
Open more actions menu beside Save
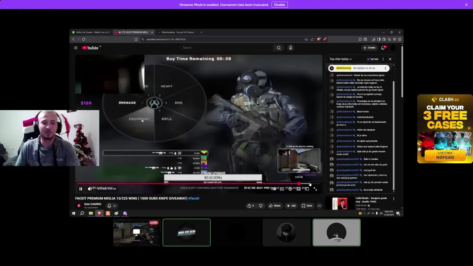point(319,206)
